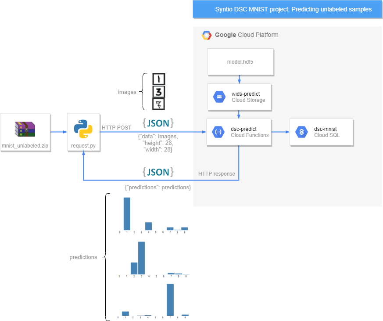Click the wids-predict label
The height and width of the screenshot is (321, 383).
click(x=246, y=94)
